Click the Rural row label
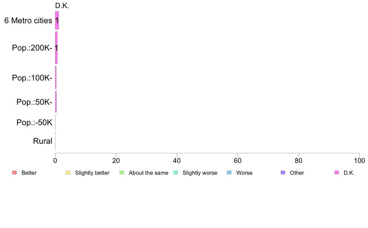Image resolution: width=368 pixels, height=228 pixels. coord(42,141)
